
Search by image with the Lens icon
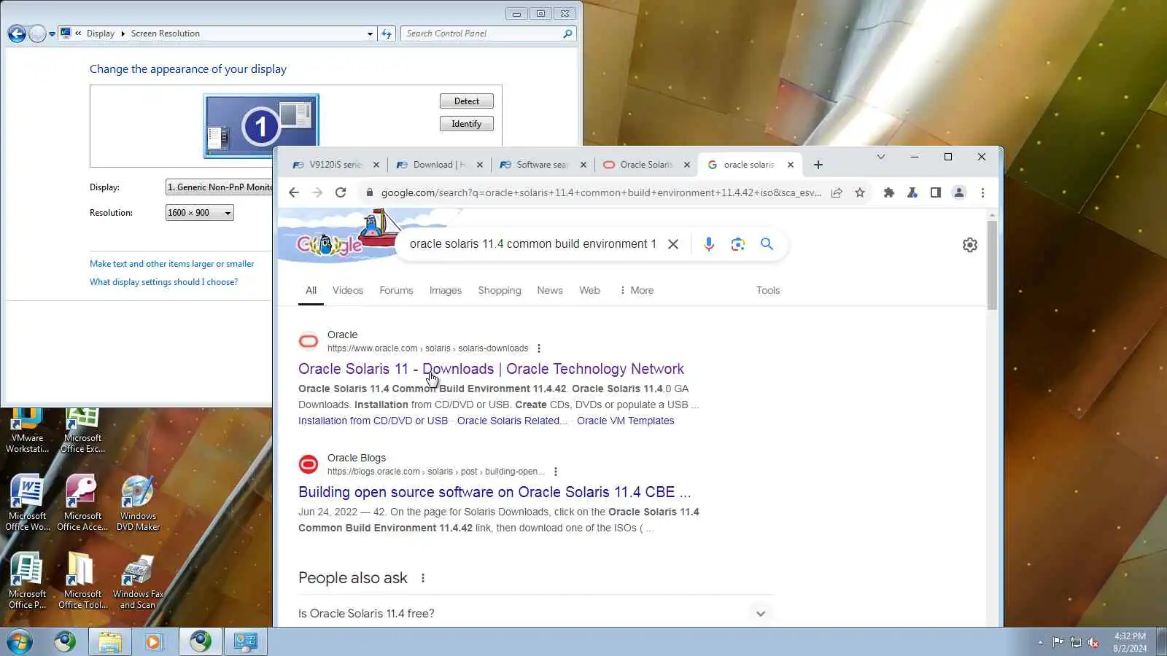point(737,244)
